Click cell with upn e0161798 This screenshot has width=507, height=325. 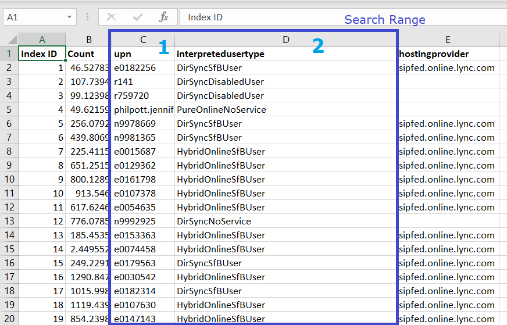(143, 179)
